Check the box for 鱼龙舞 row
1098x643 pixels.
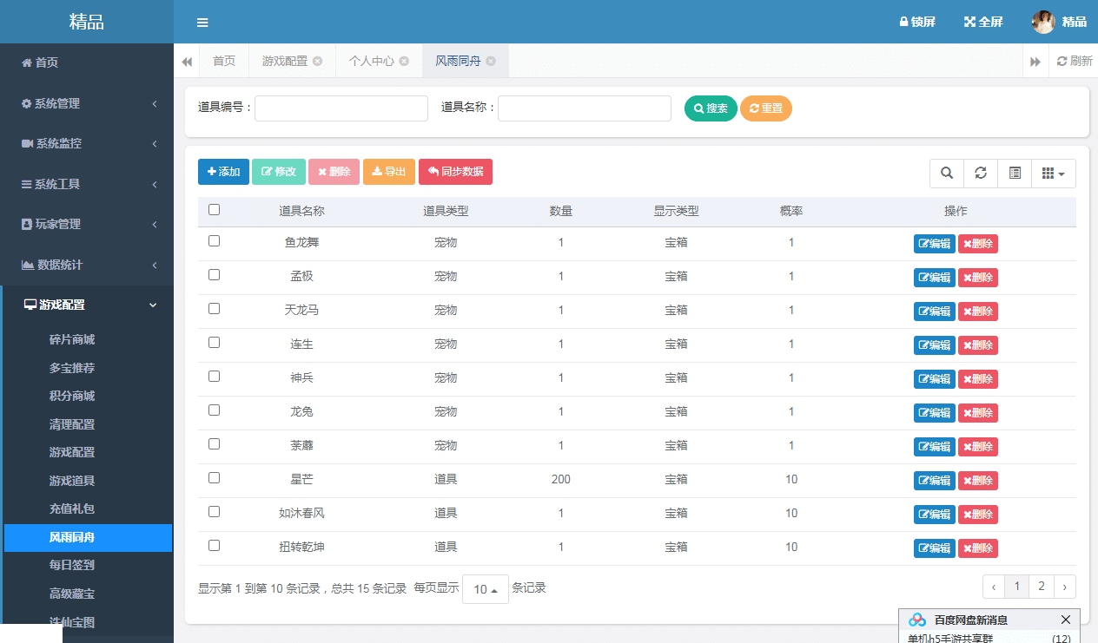coord(215,241)
